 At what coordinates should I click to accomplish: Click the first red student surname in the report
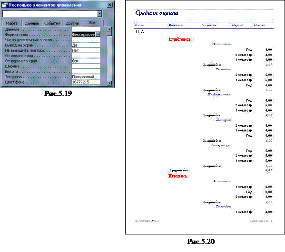click(180, 39)
